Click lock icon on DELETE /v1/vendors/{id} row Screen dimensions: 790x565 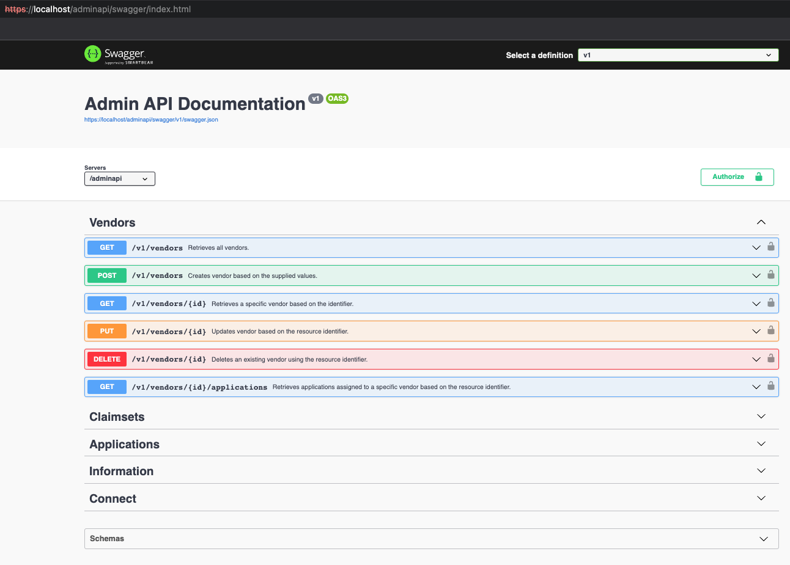click(x=771, y=358)
